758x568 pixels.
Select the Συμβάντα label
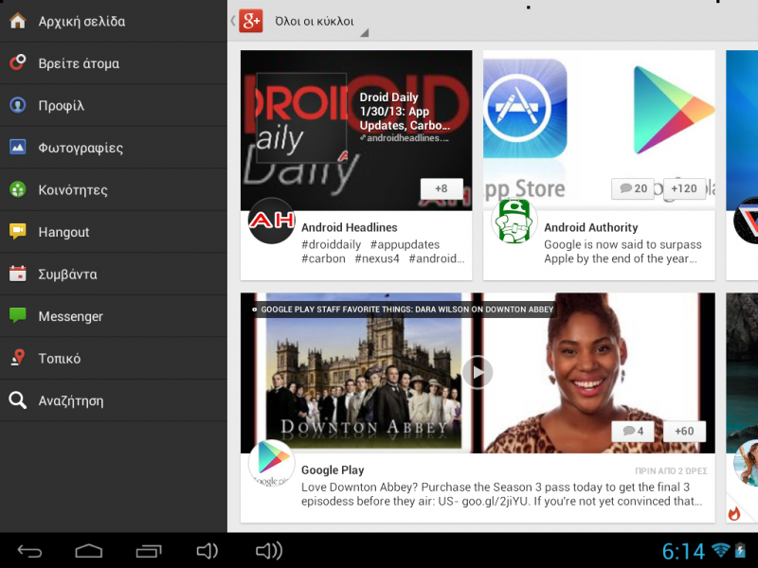point(67,275)
